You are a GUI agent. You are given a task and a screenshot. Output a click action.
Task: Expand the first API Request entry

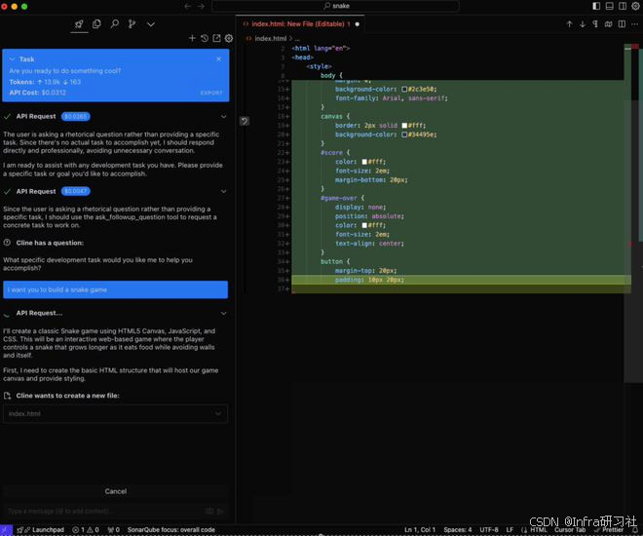(223, 117)
